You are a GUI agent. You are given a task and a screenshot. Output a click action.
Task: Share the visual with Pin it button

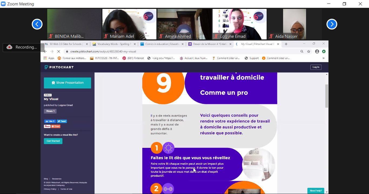pos(47,126)
